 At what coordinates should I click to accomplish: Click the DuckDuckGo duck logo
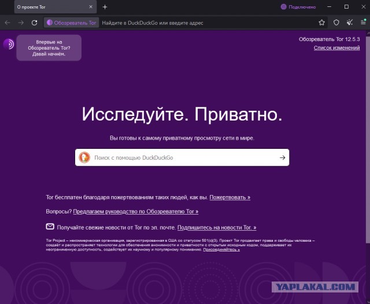click(x=84, y=157)
